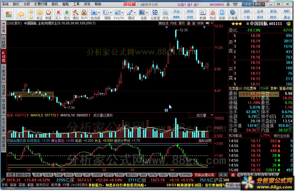Open the 热点 hot topics icon

click(x=213, y=15)
